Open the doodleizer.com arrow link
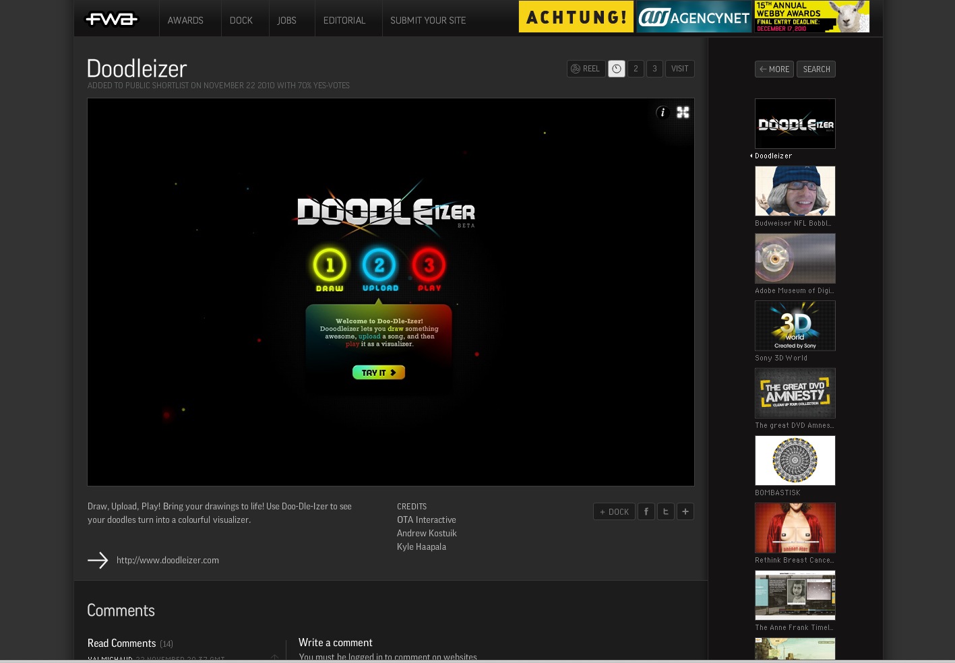The width and height of the screenshot is (955, 663). click(x=98, y=561)
